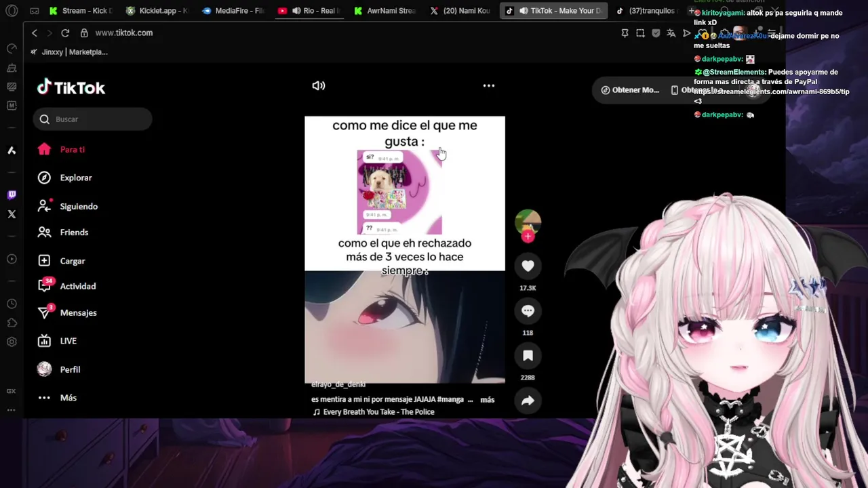Click the GX label icon in sidebar
The image size is (868, 488).
pos(12,391)
